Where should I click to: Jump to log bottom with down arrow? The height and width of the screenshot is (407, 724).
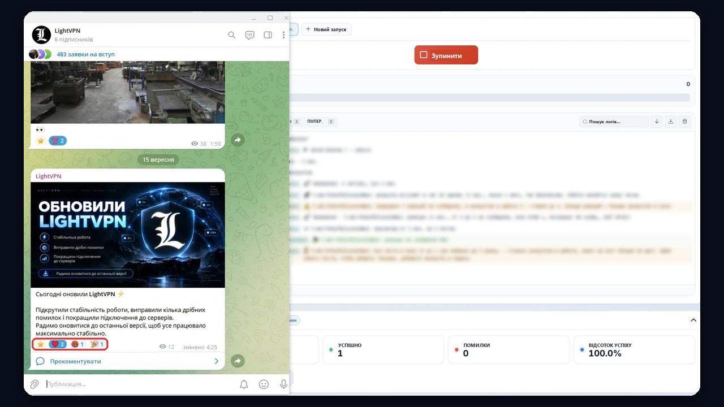(656, 122)
